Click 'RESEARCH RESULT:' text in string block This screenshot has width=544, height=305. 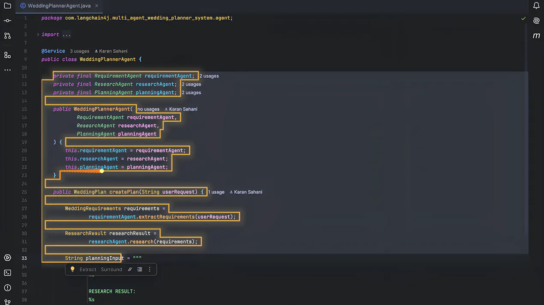coord(112,291)
